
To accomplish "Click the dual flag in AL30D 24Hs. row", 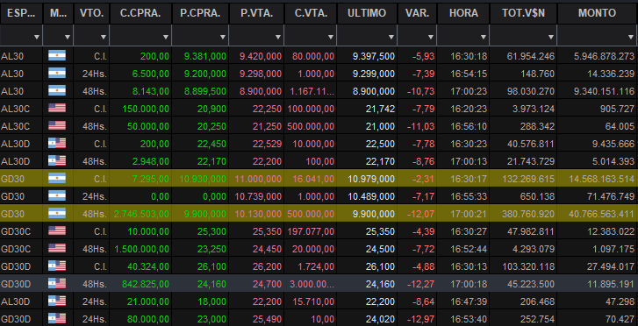I will pyautogui.click(x=57, y=301).
